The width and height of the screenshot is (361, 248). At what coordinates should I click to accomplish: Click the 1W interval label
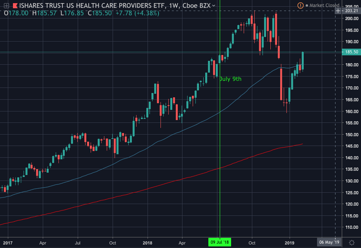coord(174,5)
